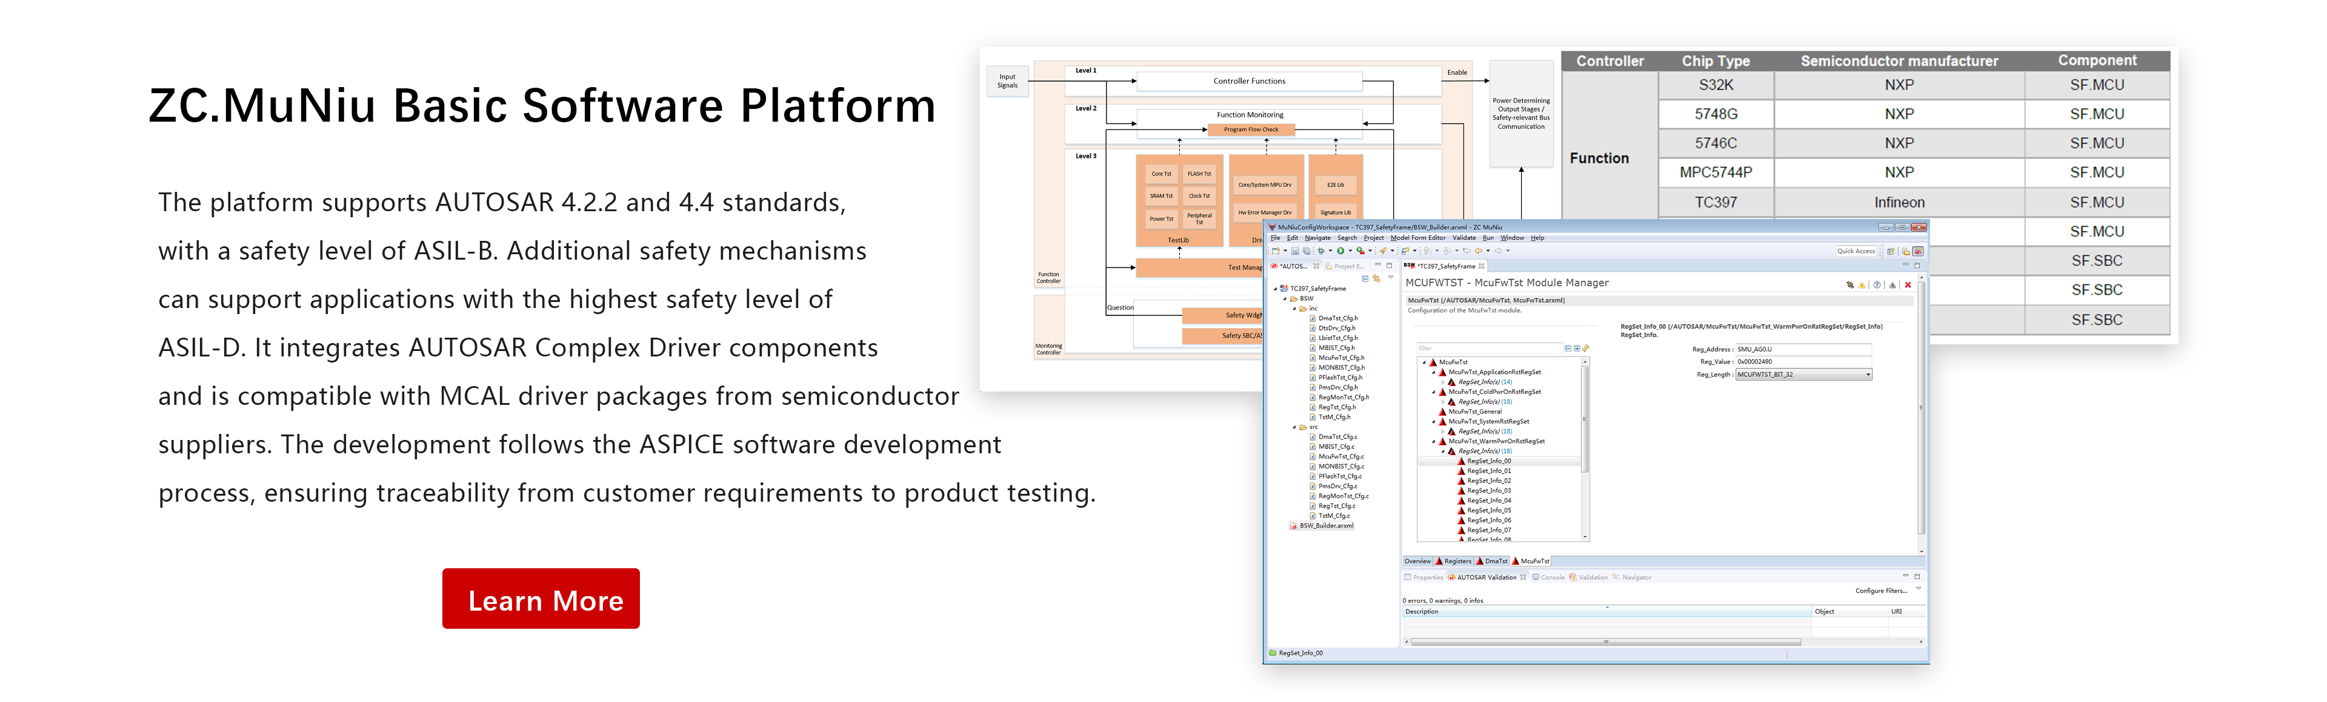Maximize the editor area with its icon
2327x702 pixels.
(x=1917, y=265)
